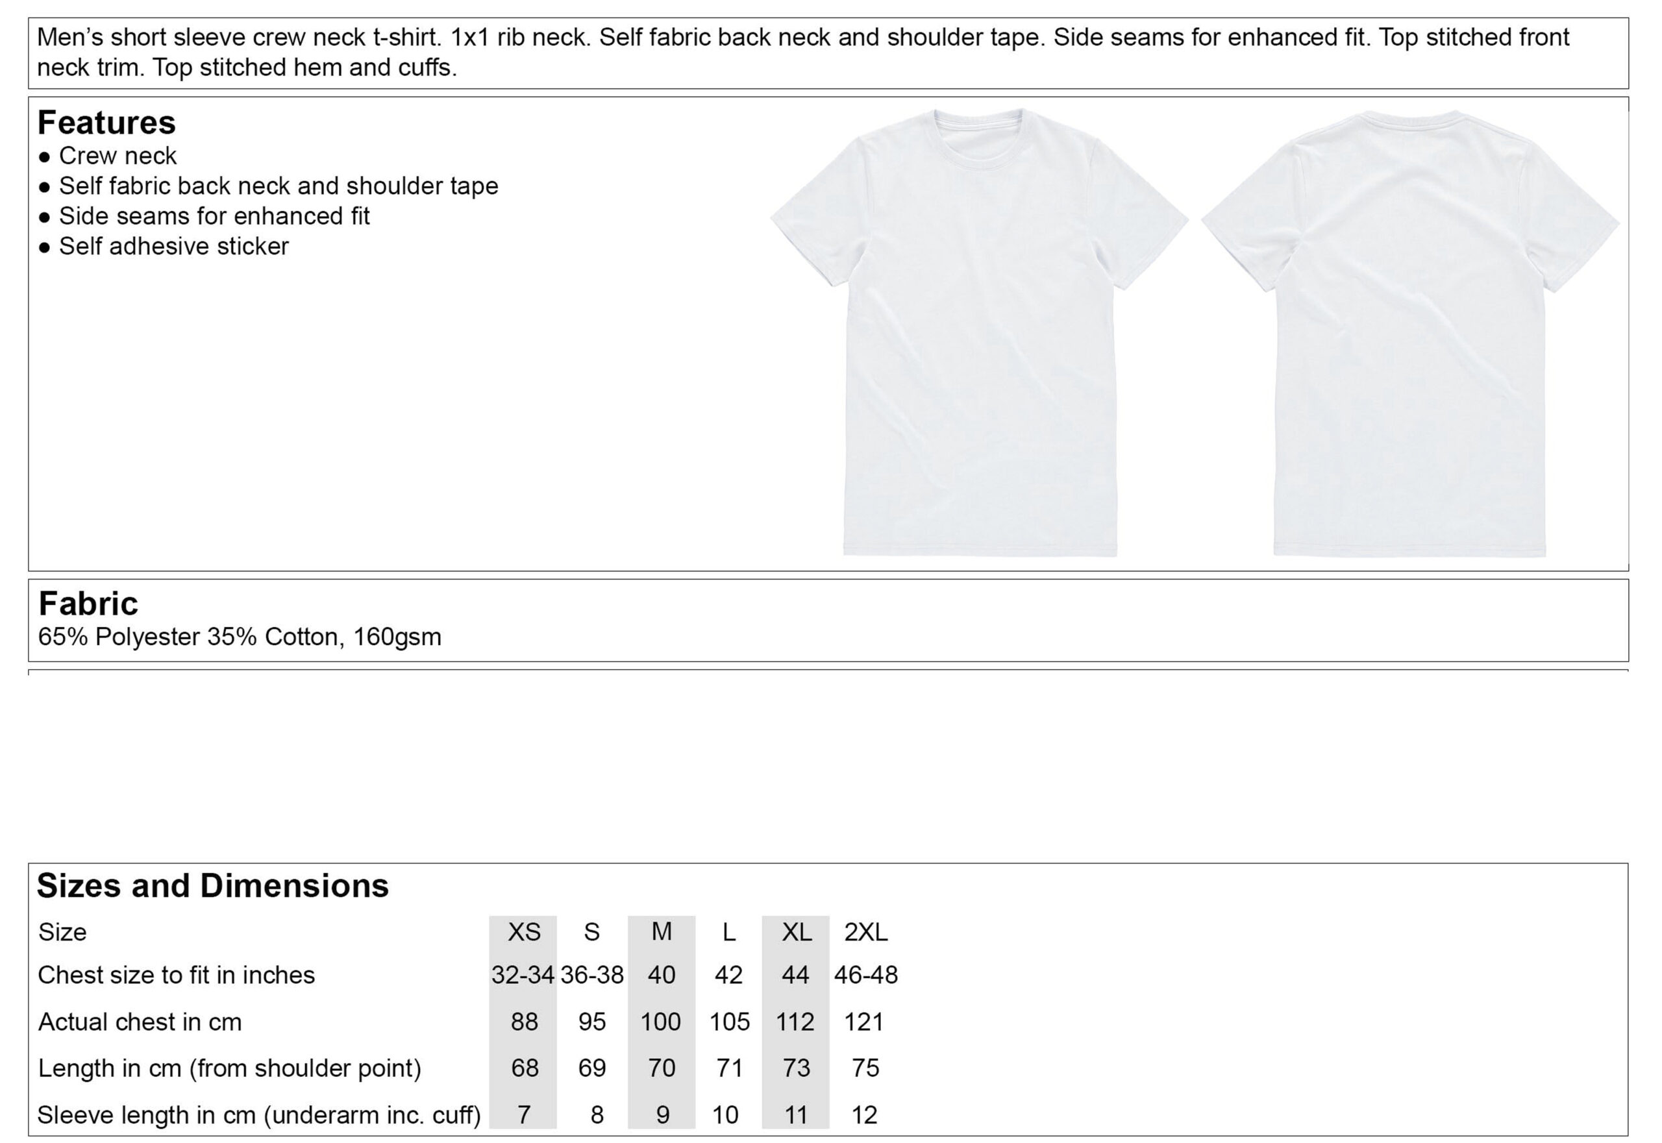Click the front view t-shirt image
The image size is (1662, 1143).
[x=979, y=333]
